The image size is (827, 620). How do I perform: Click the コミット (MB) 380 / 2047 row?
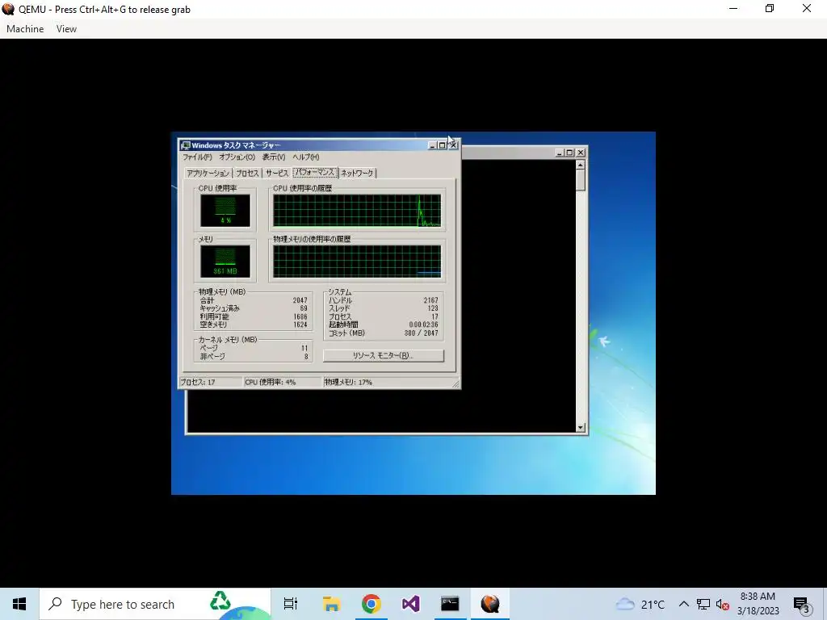[x=384, y=333]
